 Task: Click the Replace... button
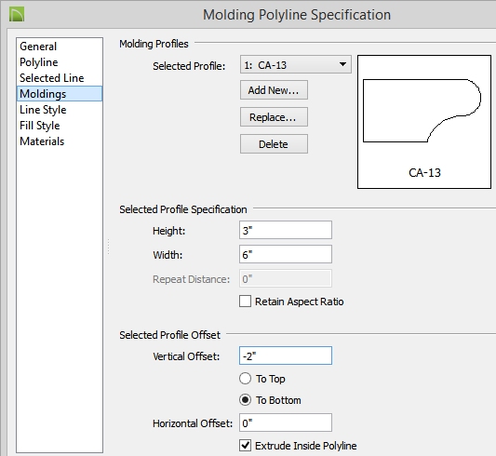274,117
